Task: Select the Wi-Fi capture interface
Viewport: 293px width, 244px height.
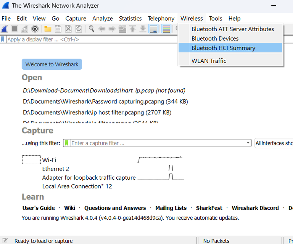Action: click(x=49, y=160)
